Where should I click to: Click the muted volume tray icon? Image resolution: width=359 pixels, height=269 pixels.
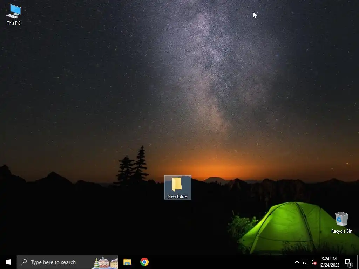click(313, 262)
